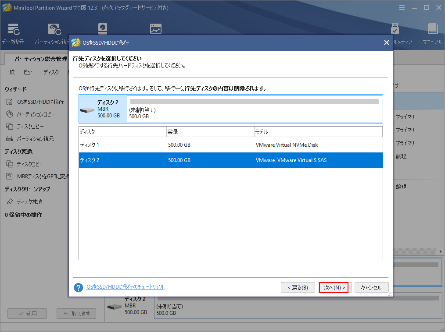Open the ディスク menu
This screenshot has width=445, height=332.
click(51, 72)
